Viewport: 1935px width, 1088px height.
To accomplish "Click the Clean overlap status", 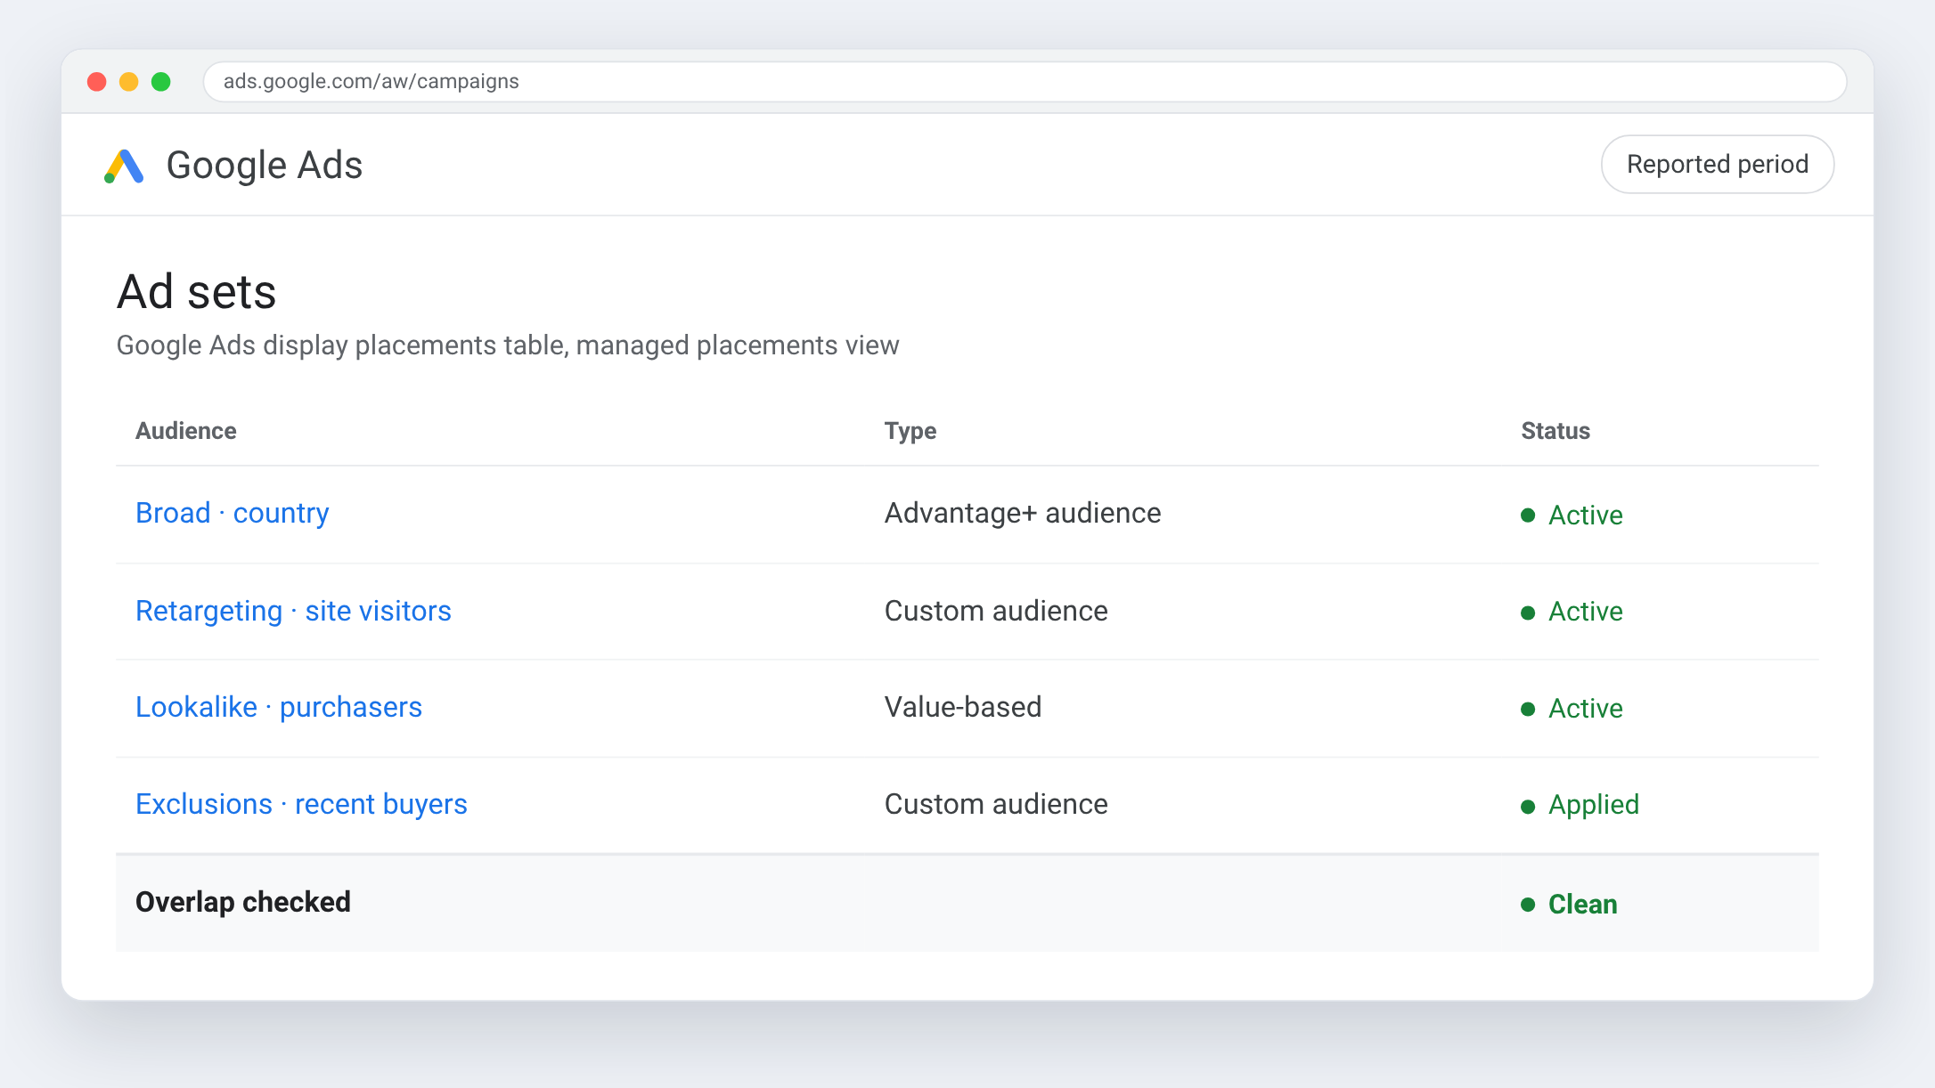I will [x=1569, y=905].
